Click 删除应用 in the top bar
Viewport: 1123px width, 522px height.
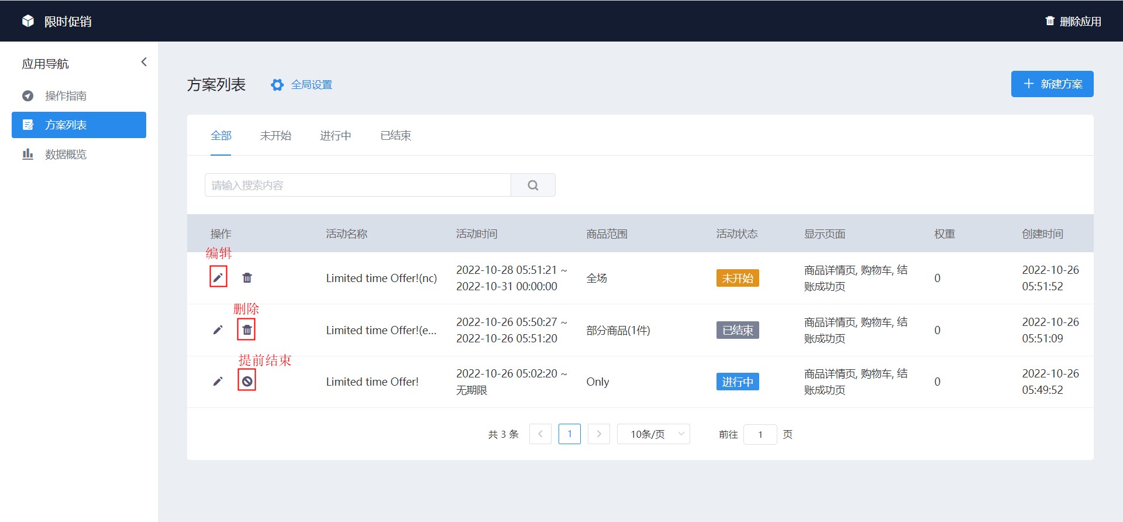coord(1073,22)
